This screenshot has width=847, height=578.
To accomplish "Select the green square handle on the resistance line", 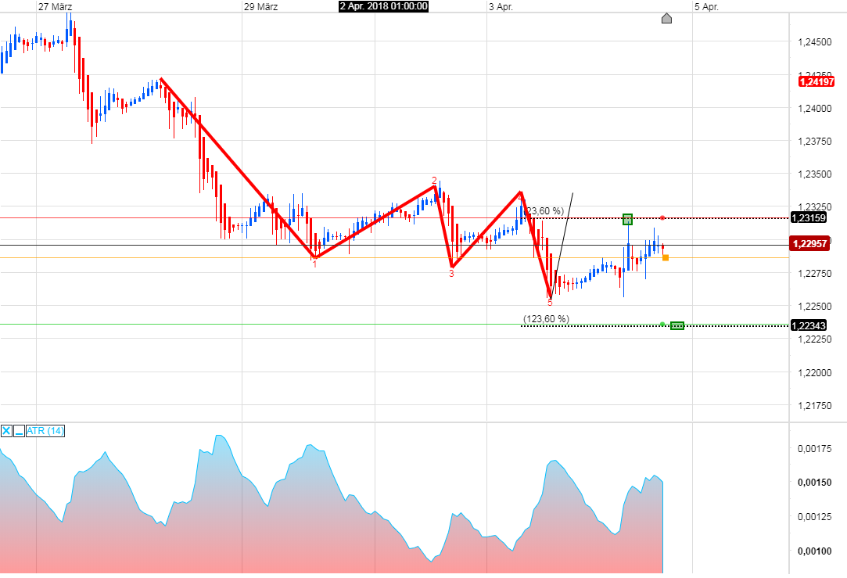I will click(627, 219).
